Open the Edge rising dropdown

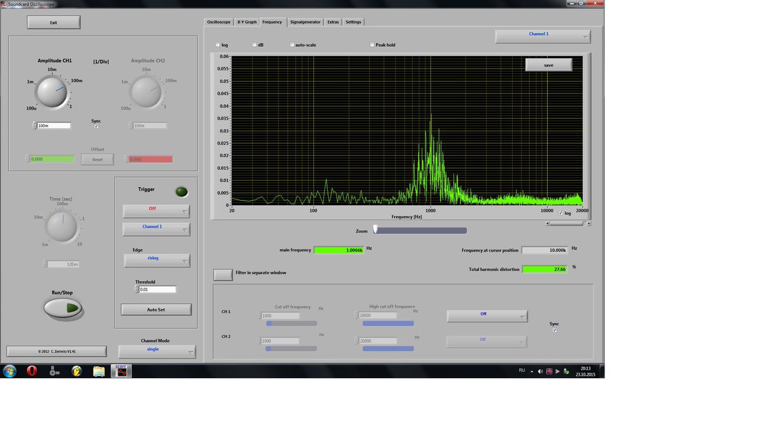(x=157, y=260)
